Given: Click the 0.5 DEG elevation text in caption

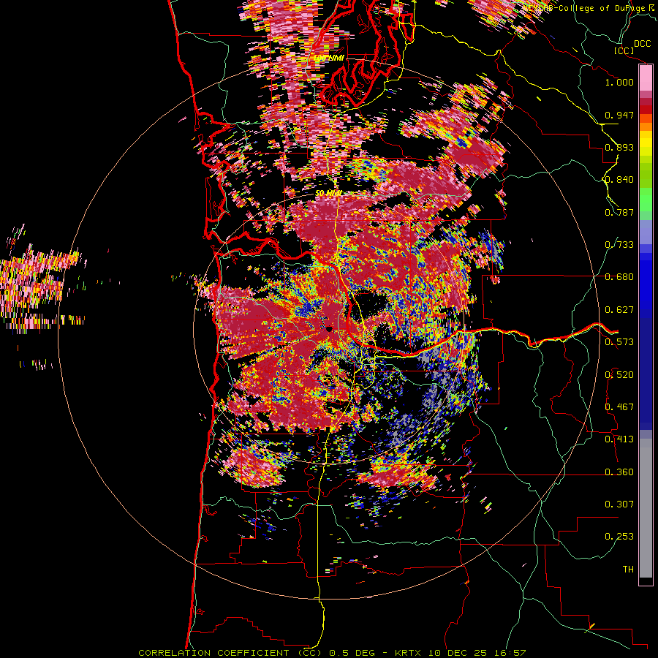Looking at the screenshot, I should (x=353, y=653).
